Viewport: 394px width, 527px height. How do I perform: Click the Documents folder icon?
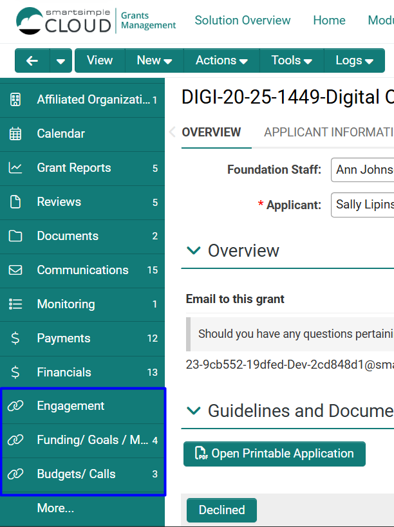coord(15,236)
